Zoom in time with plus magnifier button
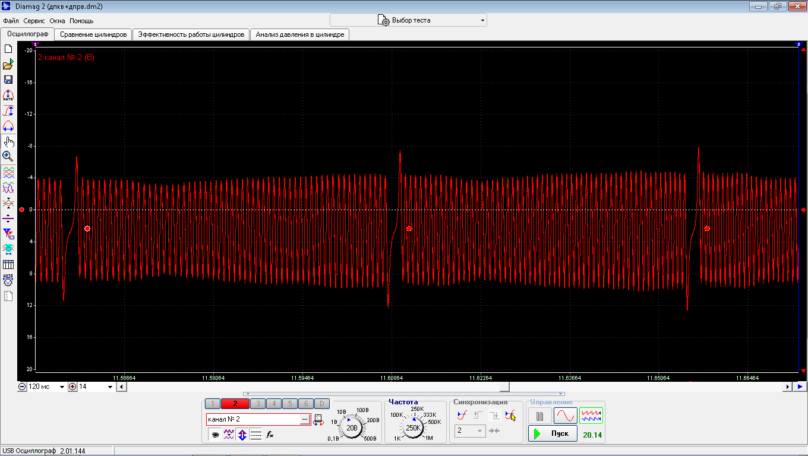The width and height of the screenshot is (808, 456). click(x=73, y=387)
